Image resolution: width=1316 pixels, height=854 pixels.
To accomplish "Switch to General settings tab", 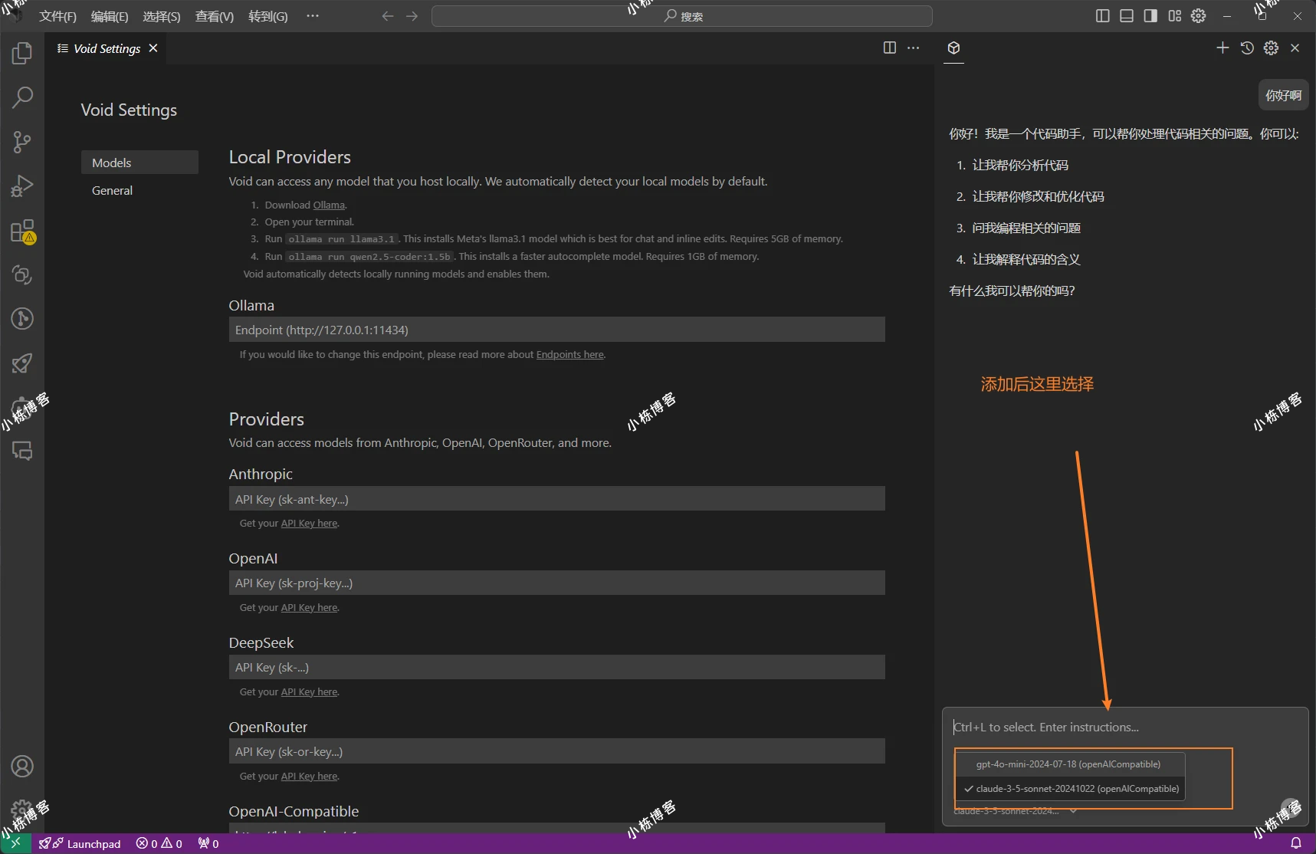I will pyautogui.click(x=112, y=190).
